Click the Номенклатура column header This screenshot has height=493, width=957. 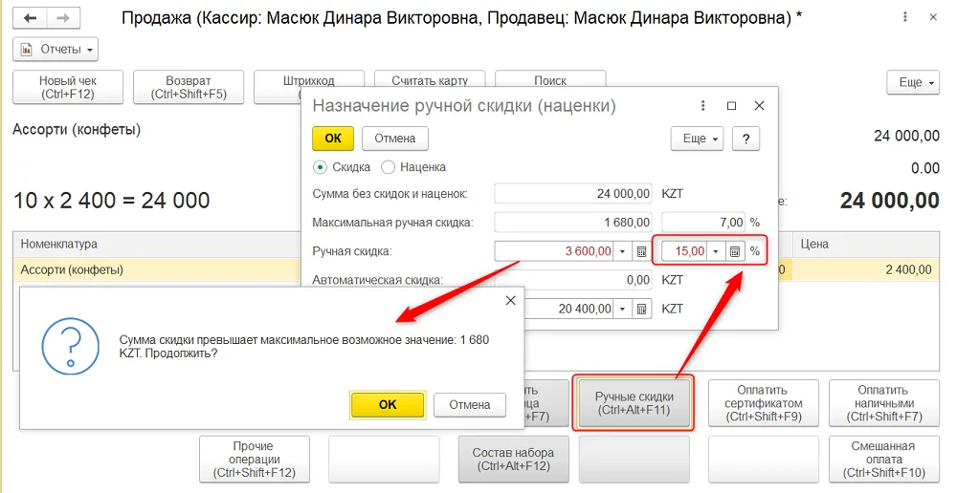157,245
